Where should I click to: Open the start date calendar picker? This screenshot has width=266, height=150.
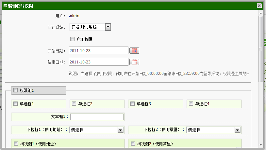pos(134,51)
